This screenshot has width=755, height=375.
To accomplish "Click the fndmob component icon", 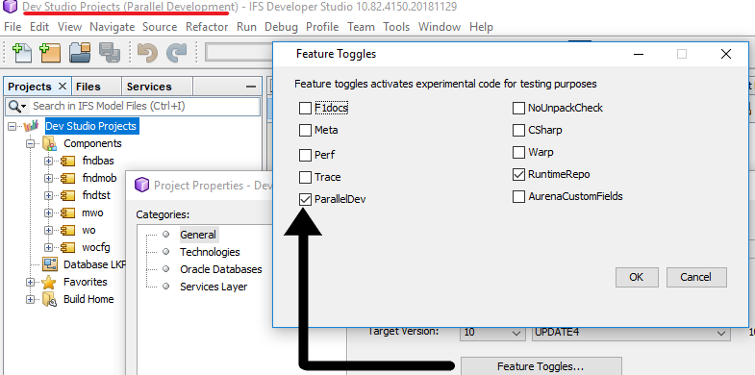I will [68, 178].
